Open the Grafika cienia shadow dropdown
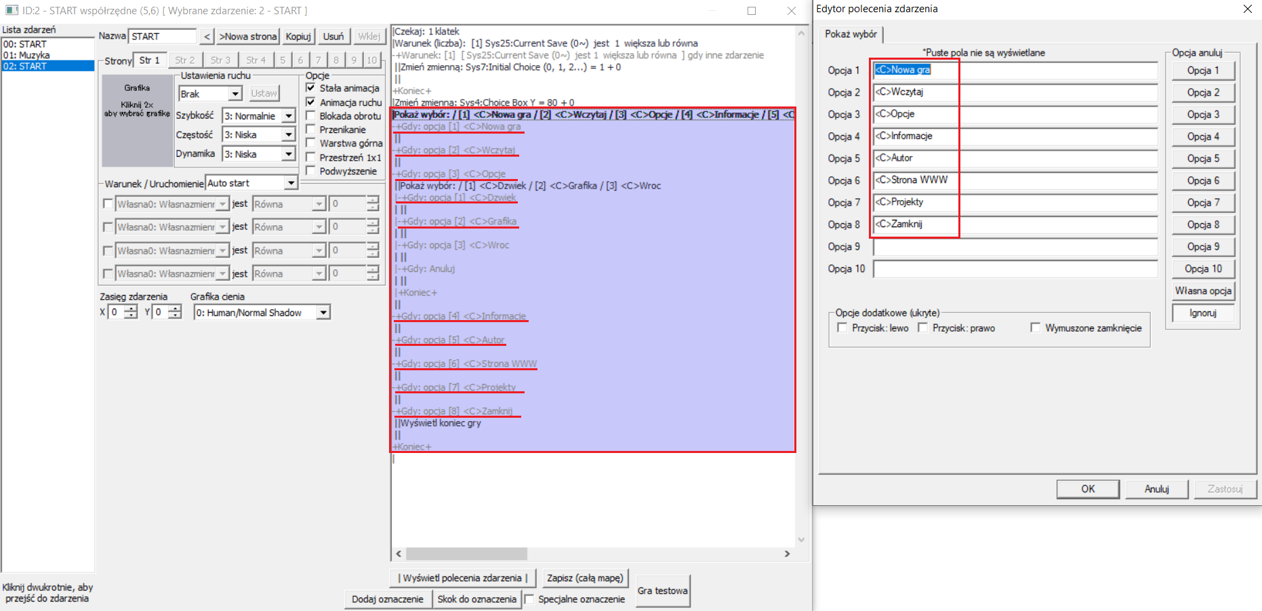 tap(323, 313)
